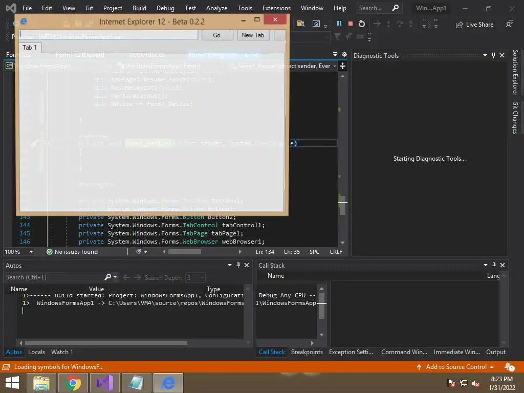Screen dimensions: 524x393
Task: Click the Go button in browser form
Action: click(216, 35)
